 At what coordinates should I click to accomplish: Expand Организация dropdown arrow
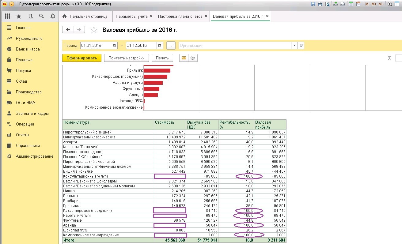[294, 45]
